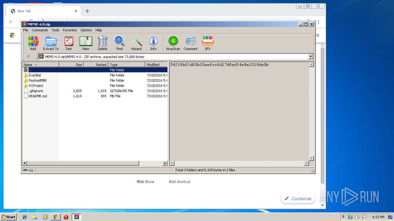The image size is (394, 221).
Task: Open Opera from the taskbar
Action: click(x=66, y=217)
